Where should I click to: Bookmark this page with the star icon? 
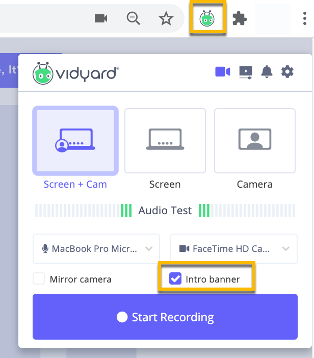coord(166,18)
